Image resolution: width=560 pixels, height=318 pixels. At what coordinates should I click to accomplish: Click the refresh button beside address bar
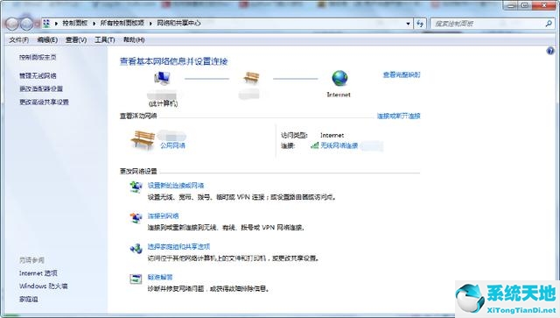420,24
